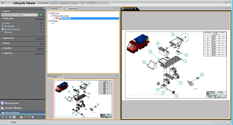233x125 pixels.
Task: Open the viewer pane view menu arrow
Action: (224, 8)
